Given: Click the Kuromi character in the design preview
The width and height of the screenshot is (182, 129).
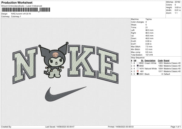Looking at the screenshot, I should click(54, 60).
